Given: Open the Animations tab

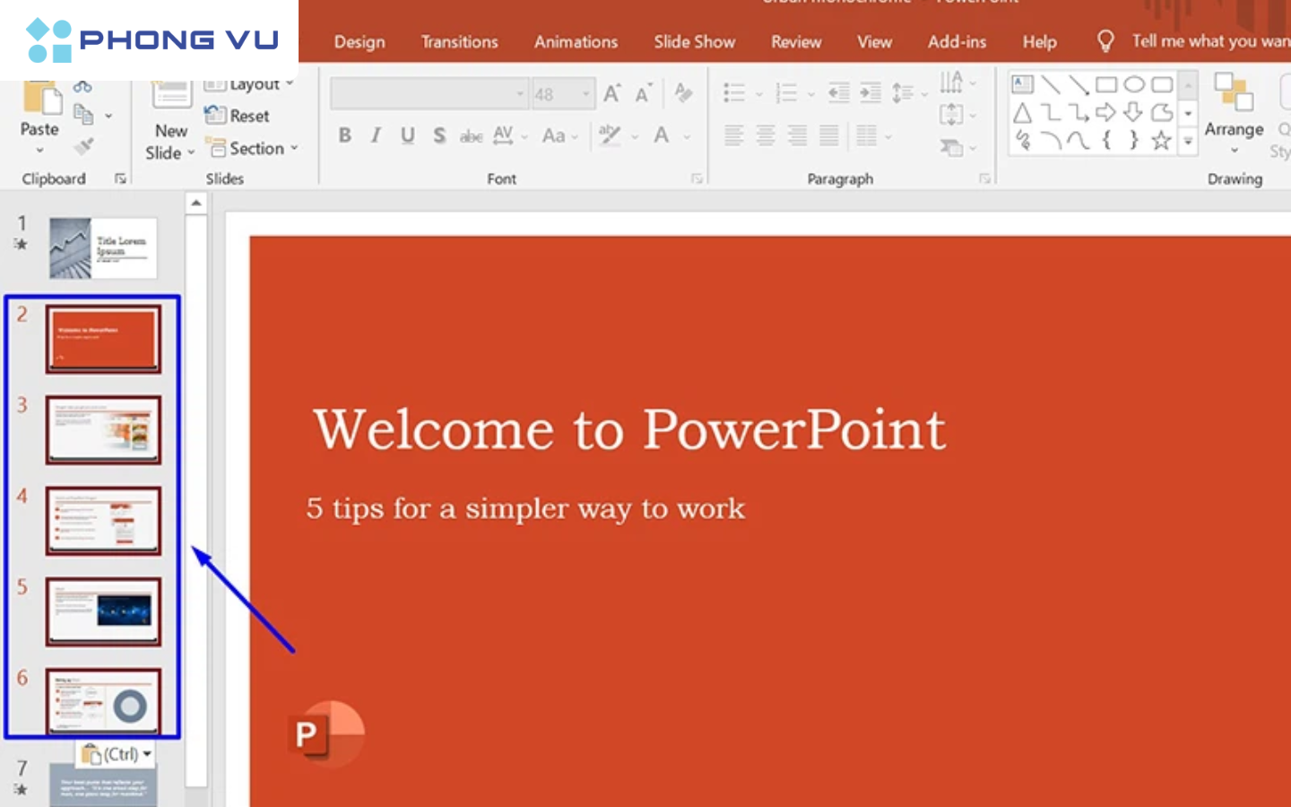Looking at the screenshot, I should pyautogui.click(x=576, y=42).
